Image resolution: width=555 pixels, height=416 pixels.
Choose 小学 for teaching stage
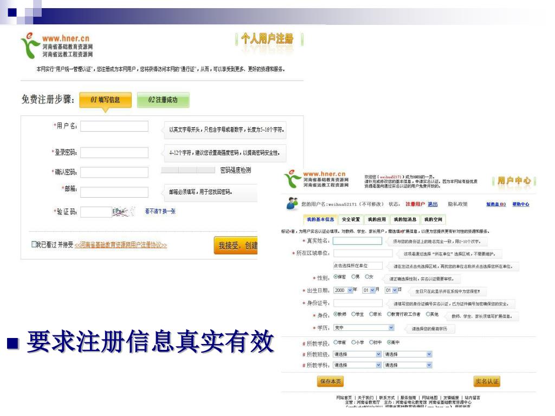point(353,342)
